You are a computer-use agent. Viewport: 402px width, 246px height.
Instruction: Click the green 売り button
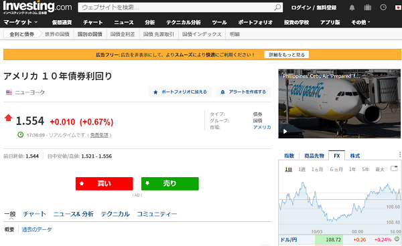[x=170, y=184]
